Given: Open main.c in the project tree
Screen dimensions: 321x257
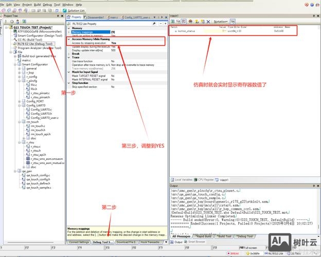Looking at the screenshot, I should click(x=26, y=60).
